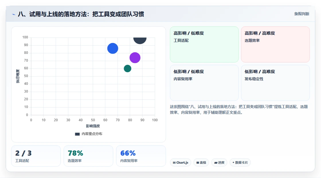The image size is (321, 178).
Task: Click the 影响强度 x-axis title
Action: (x=93, y=126)
